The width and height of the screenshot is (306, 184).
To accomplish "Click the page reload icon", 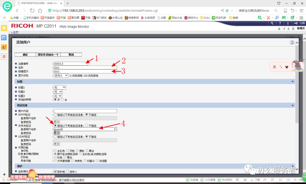I will [x=32, y=10].
